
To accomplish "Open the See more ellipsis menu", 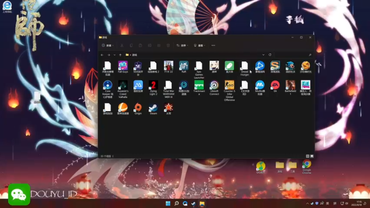I will tap(213, 45).
